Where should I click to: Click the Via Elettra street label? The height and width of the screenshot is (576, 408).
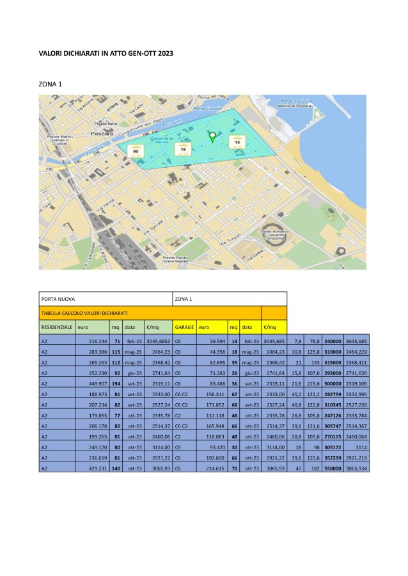255,255
